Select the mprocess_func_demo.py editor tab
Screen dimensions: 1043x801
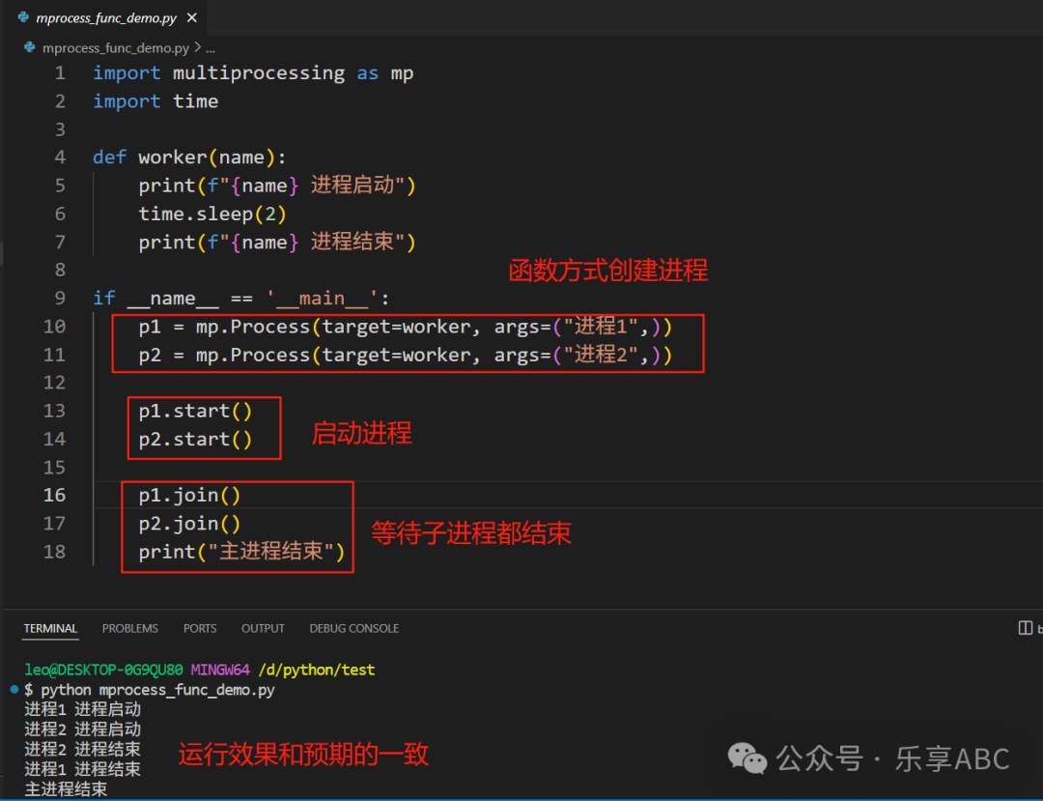(x=106, y=18)
